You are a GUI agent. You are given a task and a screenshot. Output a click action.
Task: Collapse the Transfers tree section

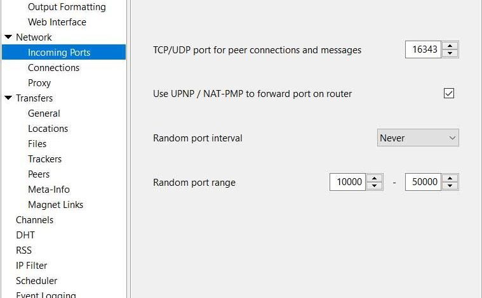point(8,98)
